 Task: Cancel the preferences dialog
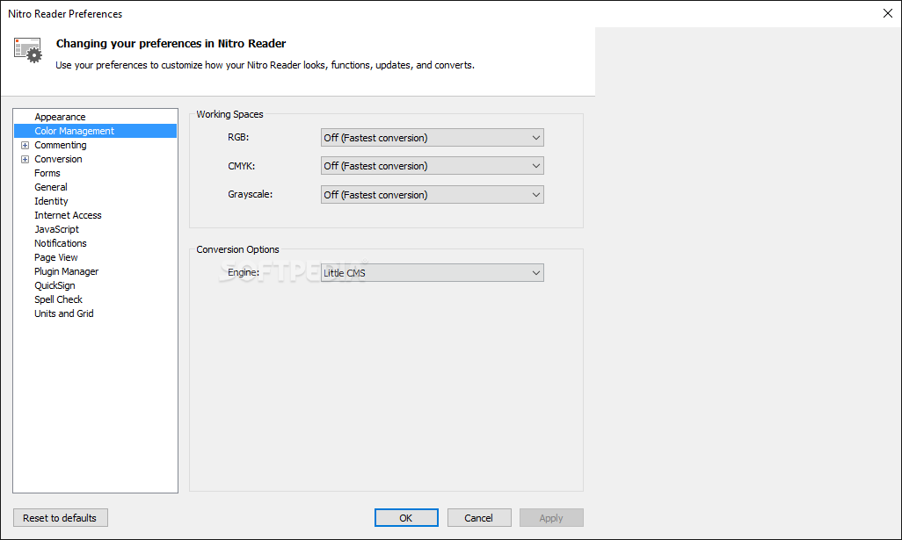(x=479, y=518)
